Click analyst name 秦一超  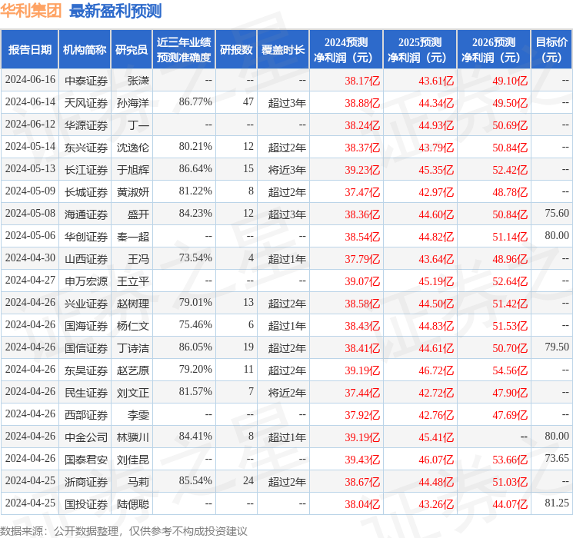point(133,237)
